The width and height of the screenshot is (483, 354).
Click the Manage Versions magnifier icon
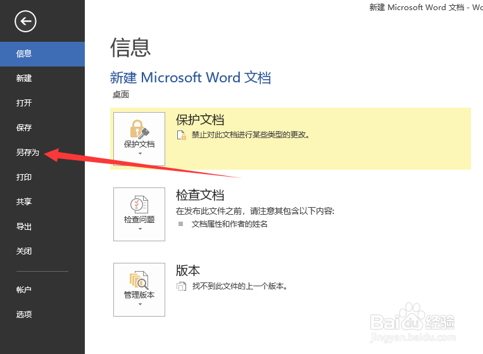point(139,280)
